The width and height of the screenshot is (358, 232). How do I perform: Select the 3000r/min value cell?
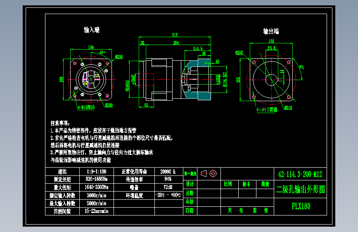[x=97, y=195]
